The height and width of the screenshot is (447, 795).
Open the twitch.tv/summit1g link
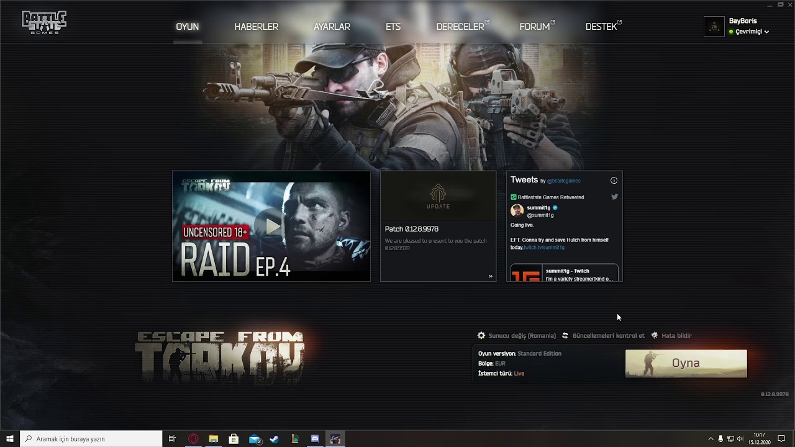point(544,248)
